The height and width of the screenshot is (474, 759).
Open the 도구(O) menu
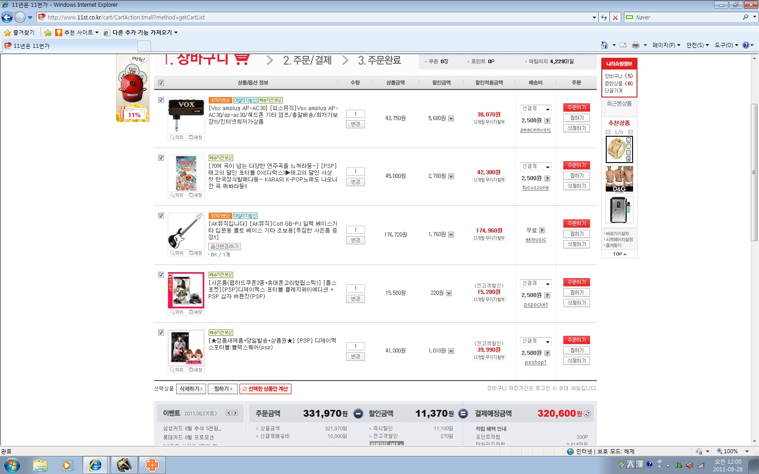(x=726, y=45)
